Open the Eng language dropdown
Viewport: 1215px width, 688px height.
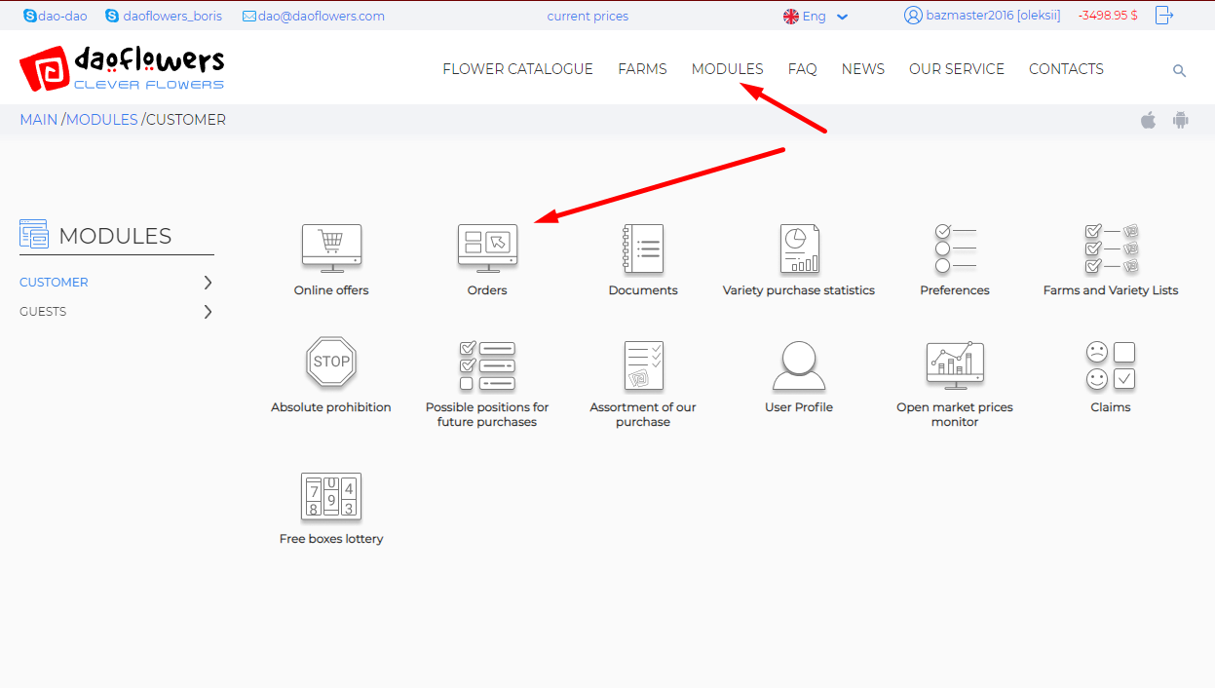tap(816, 17)
